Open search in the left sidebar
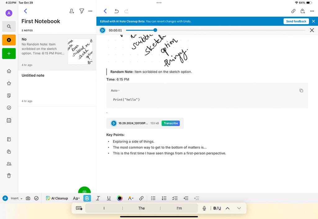Image resolution: width=318 pixels, height=219 pixels. click(9, 26)
